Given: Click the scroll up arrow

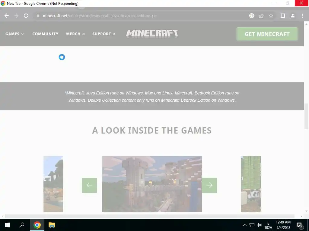Looking at the screenshot, I should click(306, 24).
